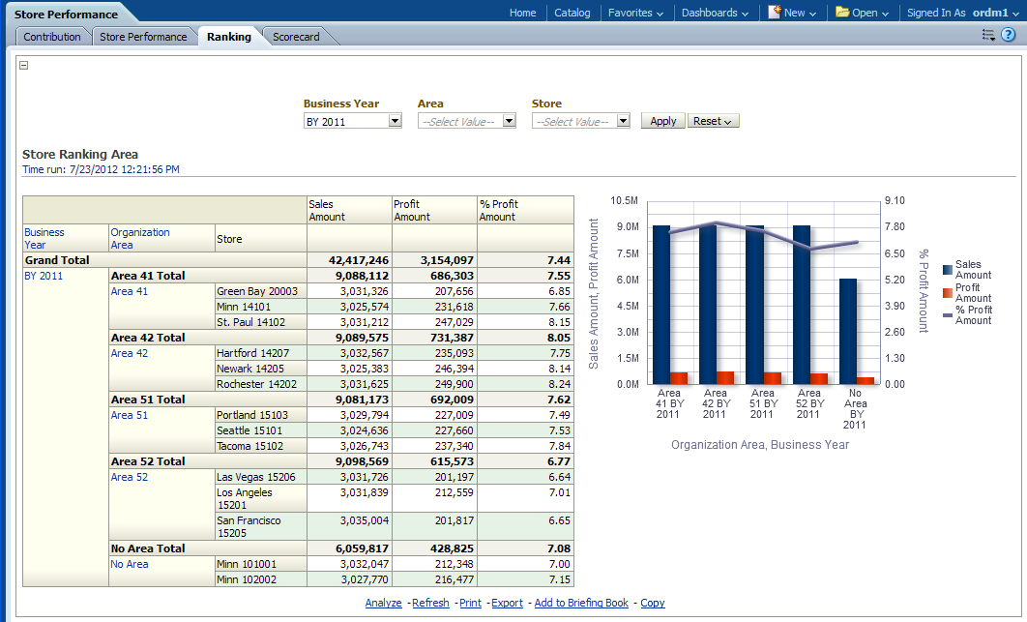Switch to the Store Performance tab
Image resolution: width=1027 pixels, height=622 pixels.
click(x=143, y=37)
